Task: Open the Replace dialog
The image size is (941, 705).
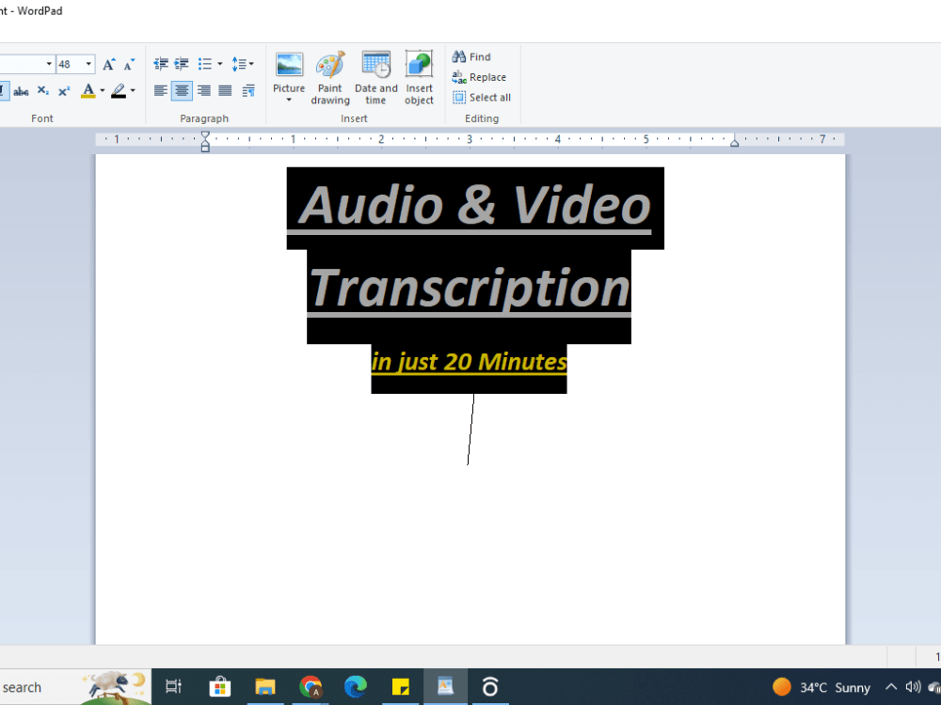Action: (479, 77)
